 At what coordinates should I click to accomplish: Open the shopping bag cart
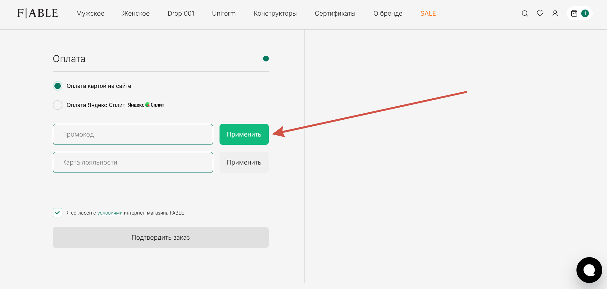click(579, 13)
